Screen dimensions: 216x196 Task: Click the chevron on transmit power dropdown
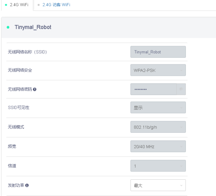[x=181, y=186]
